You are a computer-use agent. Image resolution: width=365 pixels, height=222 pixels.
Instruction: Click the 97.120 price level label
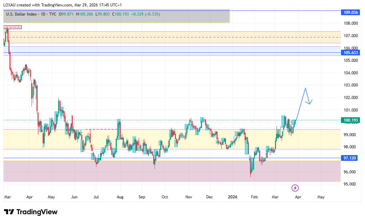click(351, 158)
